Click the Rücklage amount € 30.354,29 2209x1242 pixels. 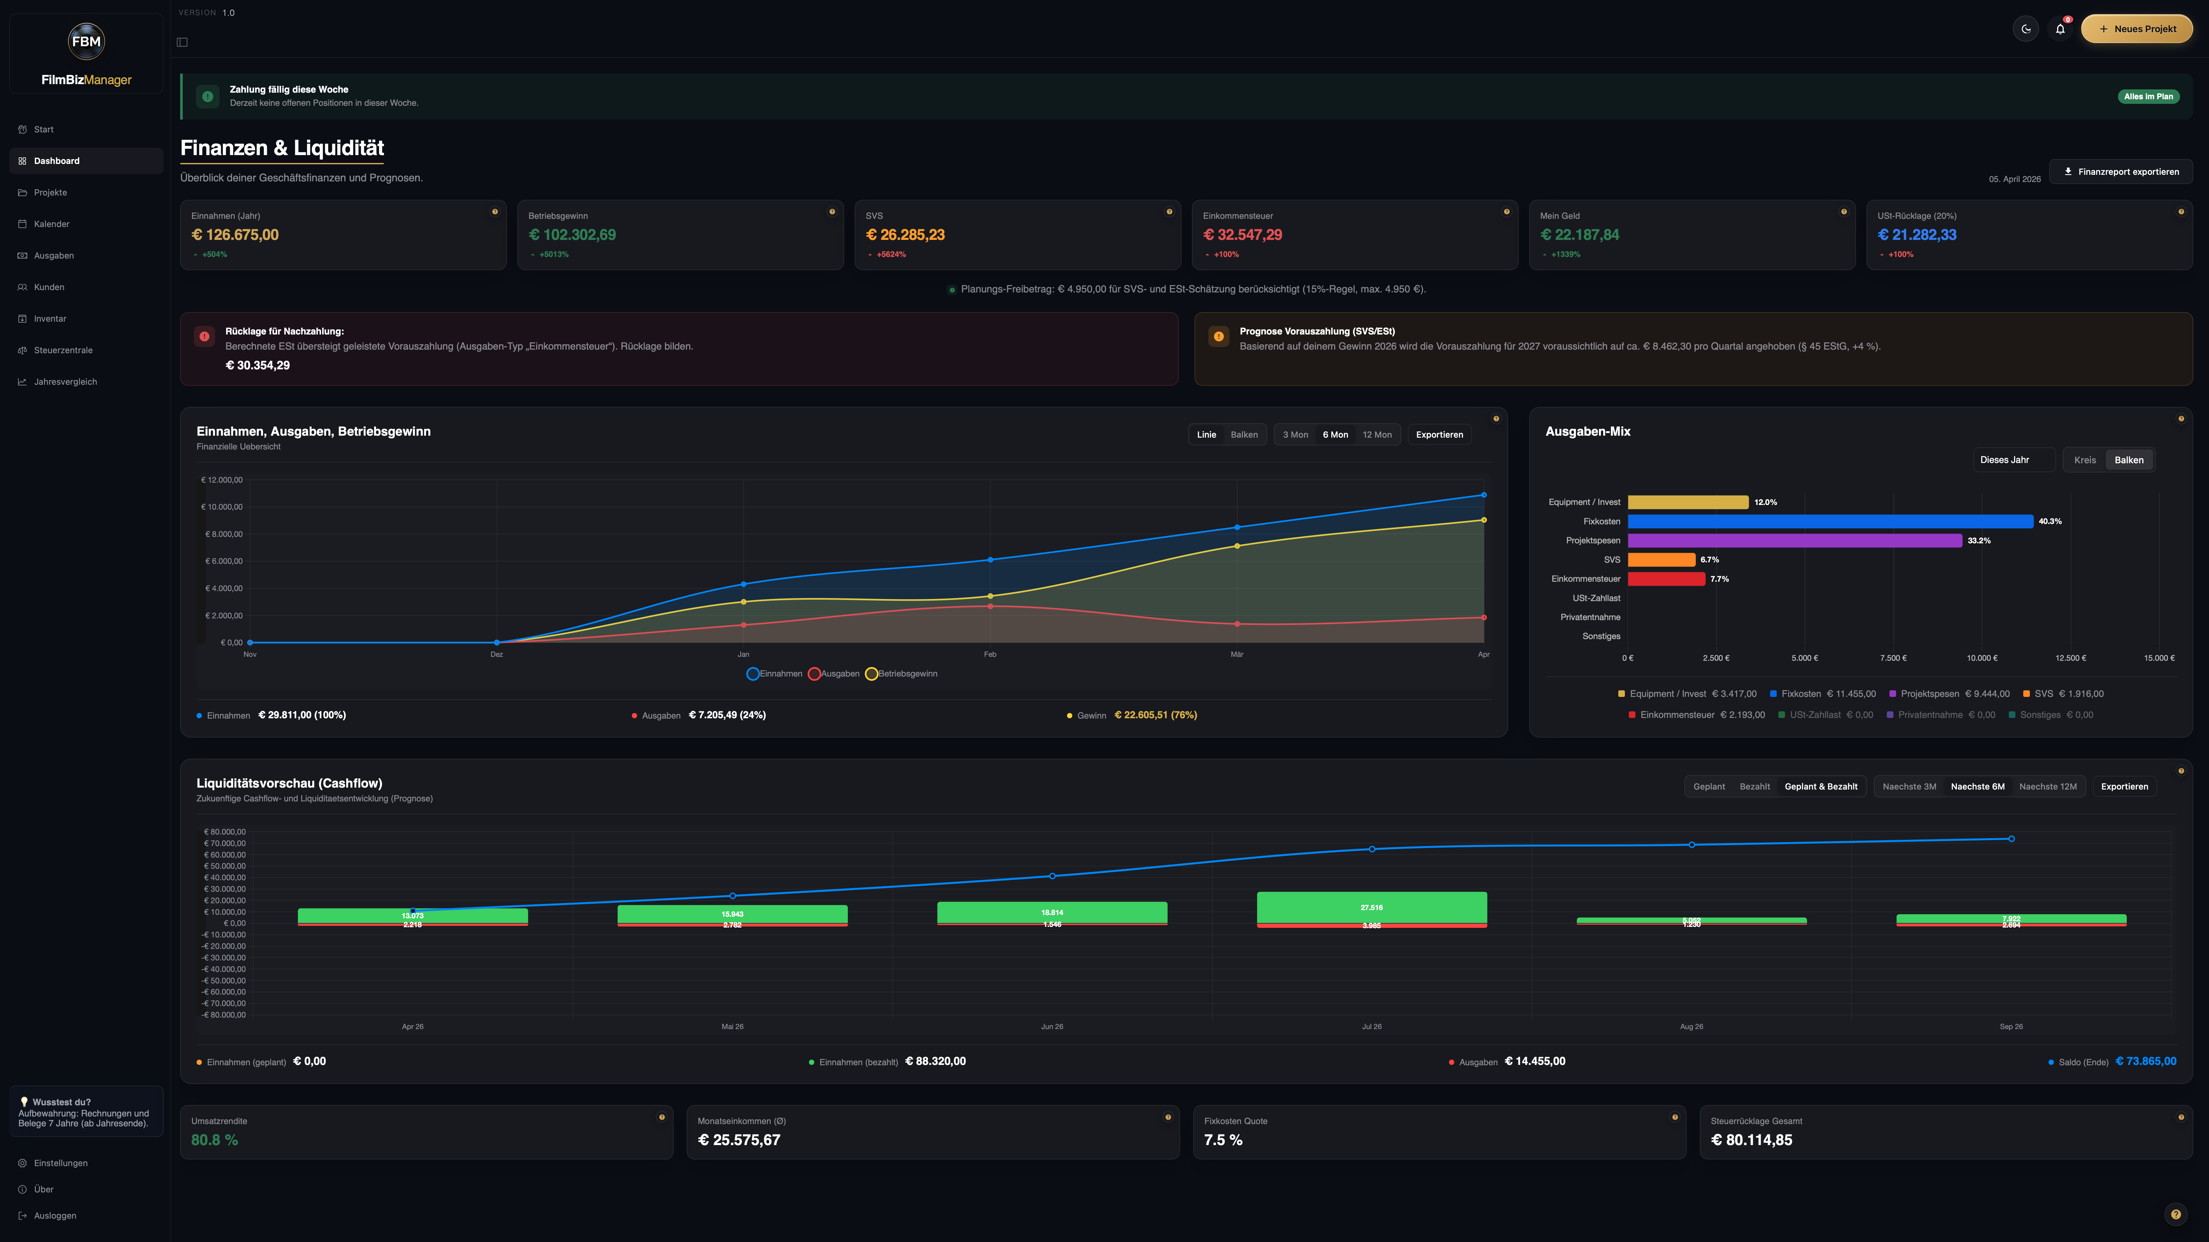257,365
